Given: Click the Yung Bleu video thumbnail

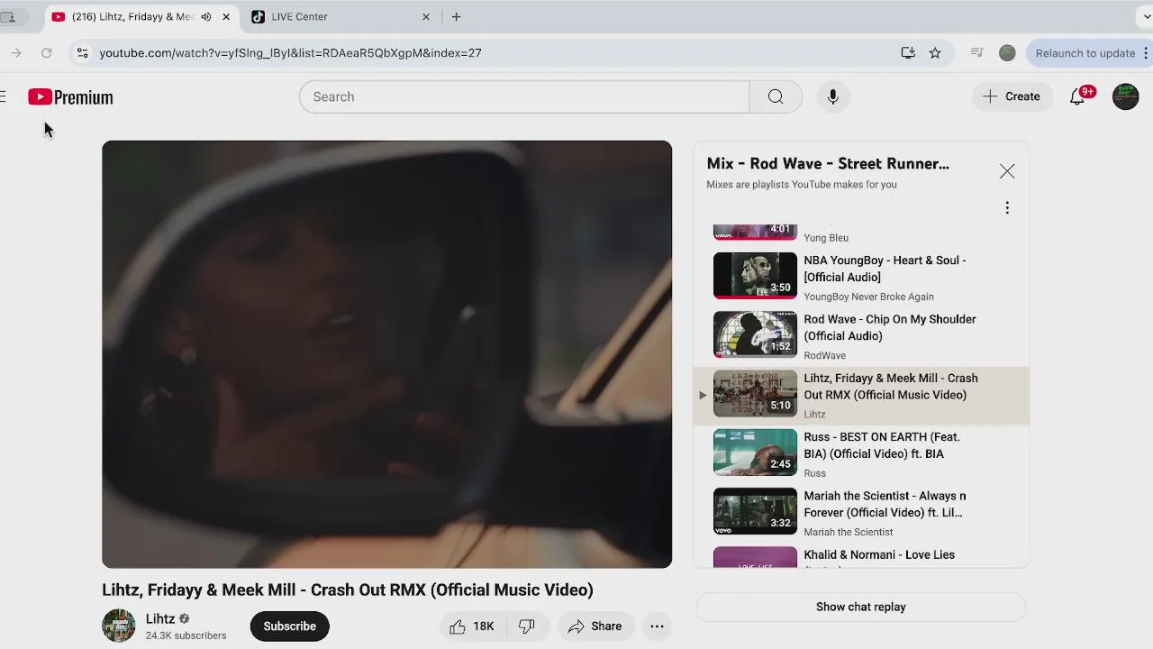Looking at the screenshot, I should pyautogui.click(x=755, y=232).
